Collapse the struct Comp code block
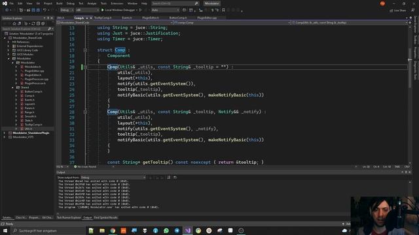This screenshot has width=419, height=235. pyautogui.click(x=85, y=50)
